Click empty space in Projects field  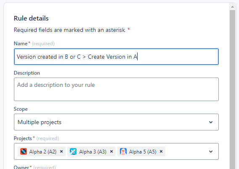coord(186,151)
